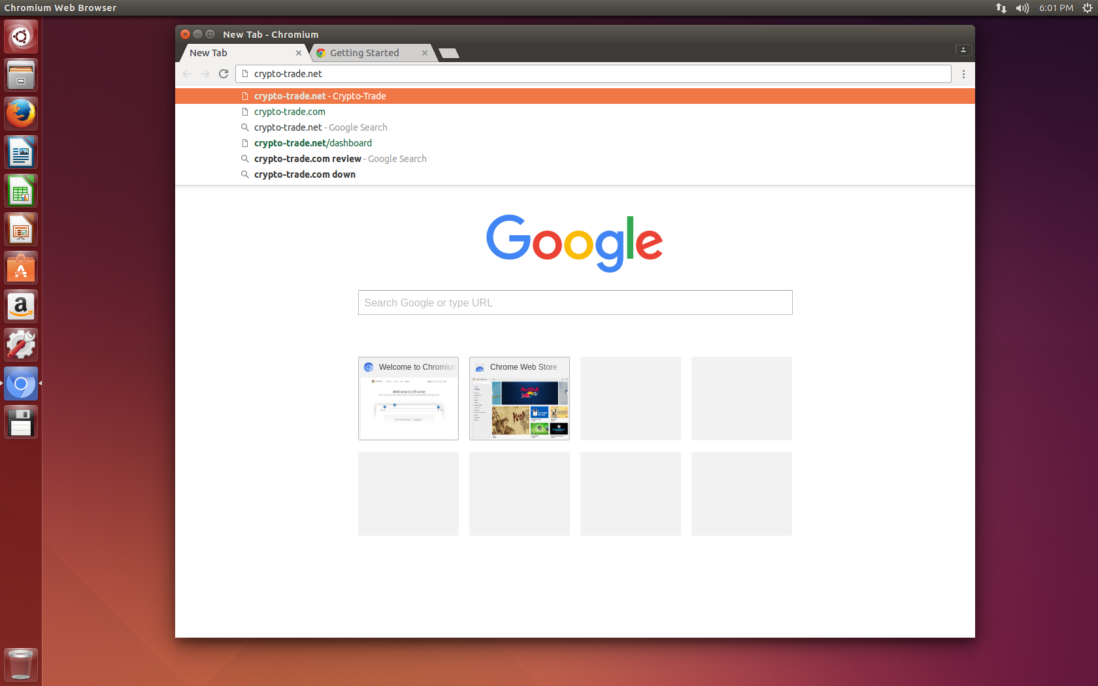Maximize the Chromium window
Viewport: 1098px width, 686px height.
click(x=210, y=34)
